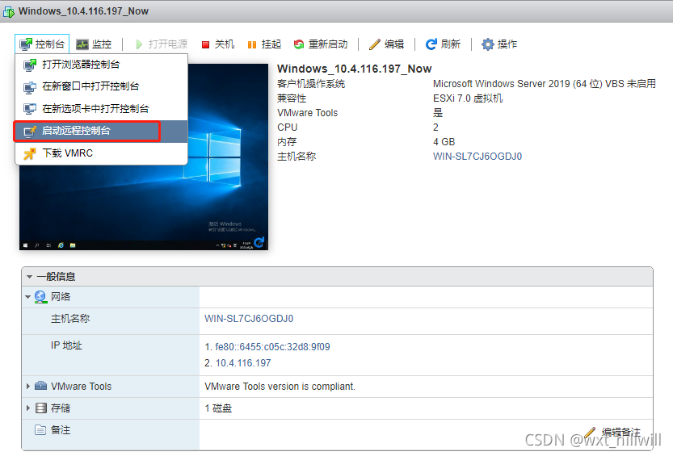This screenshot has height=456, width=673.
Task: Collapse the 一般信息 section
Action: coord(30,277)
